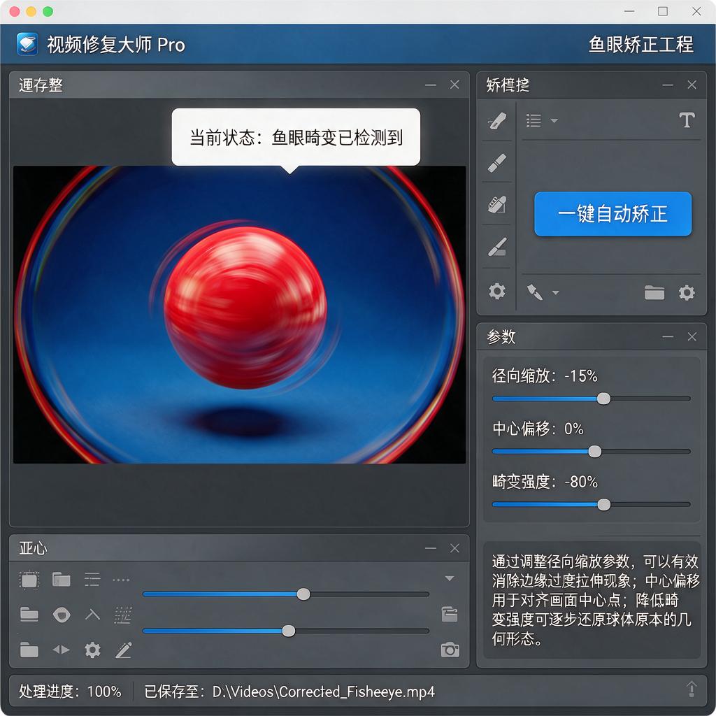Screen dimensions: 716x716
Task: Select the eraser tool with ruler markings
Action: point(497,205)
